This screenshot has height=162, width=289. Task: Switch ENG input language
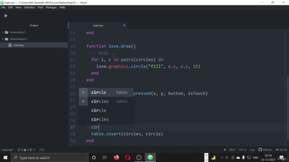(256, 157)
